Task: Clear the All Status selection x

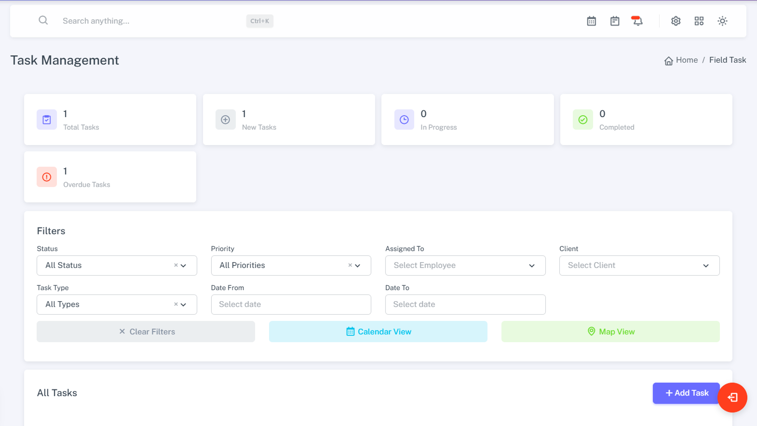Action: click(176, 265)
